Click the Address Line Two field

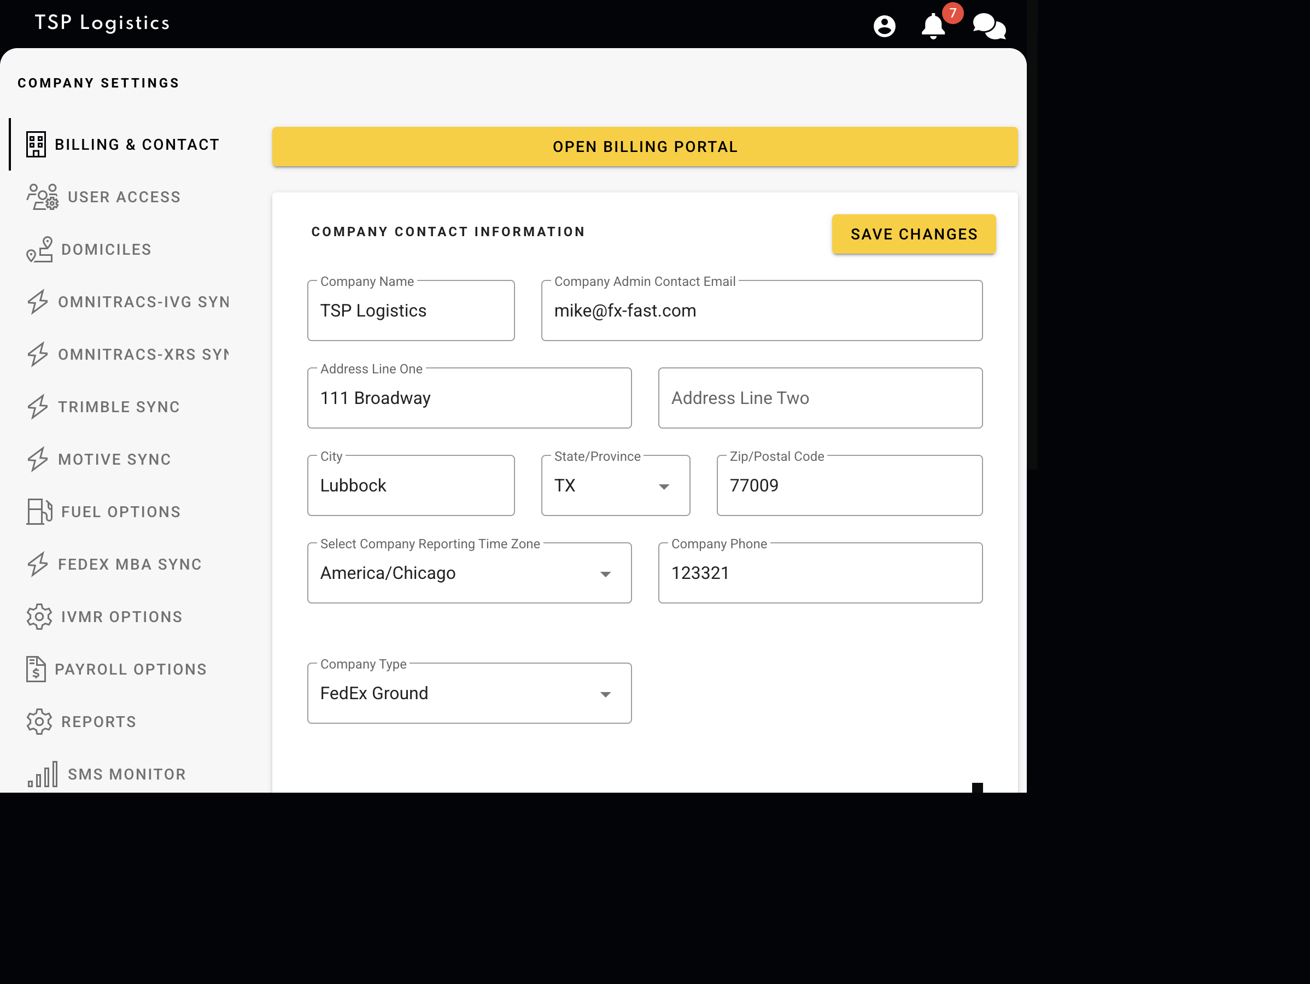tap(821, 399)
